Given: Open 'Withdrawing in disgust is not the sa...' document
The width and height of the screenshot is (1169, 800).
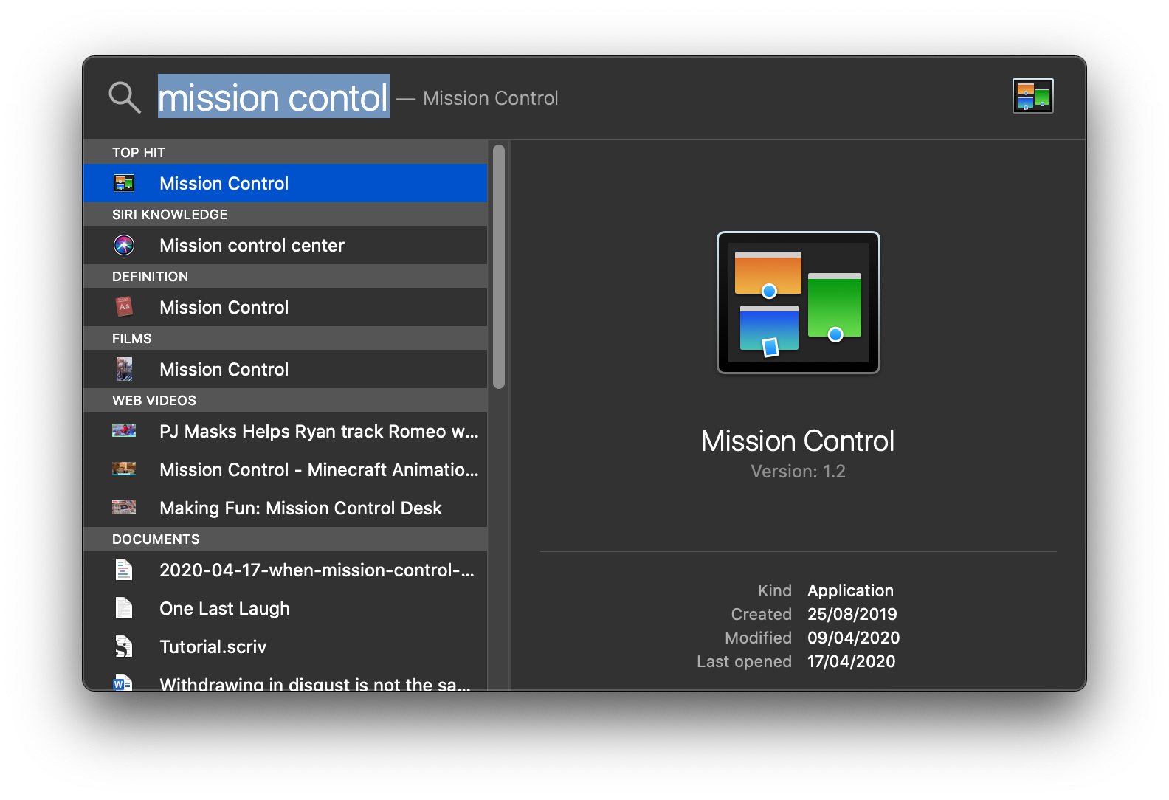Looking at the screenshot, I should pos(285,679).
